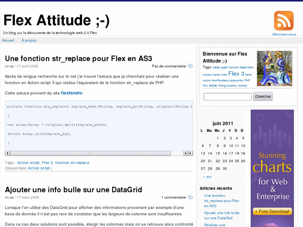The height and width of the screenshot is (227, 303).
Task: Select the String tag in the tag cloud
Action: point(222,85)
